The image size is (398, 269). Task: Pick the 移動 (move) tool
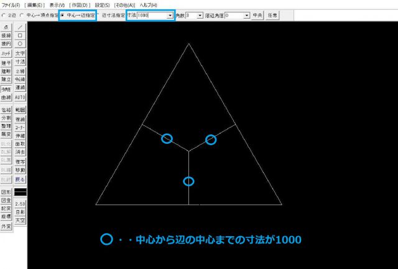coord(21,170)
